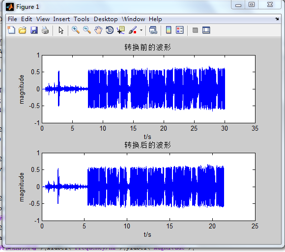Activate the Zoom In magnifier tool
The width and height of the screenshot is (285, 252).
click(76, 30)
